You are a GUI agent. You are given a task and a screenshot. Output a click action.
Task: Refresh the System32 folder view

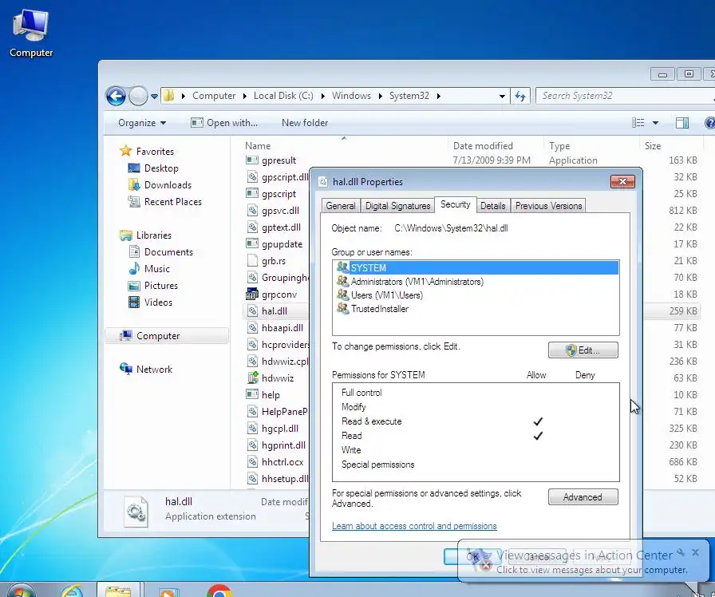tap(519, 96)
